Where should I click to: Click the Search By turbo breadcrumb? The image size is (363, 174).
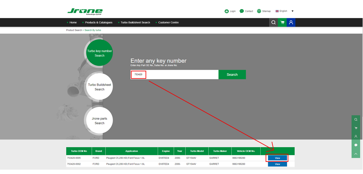pyautogui.click(x=93, y=30)
